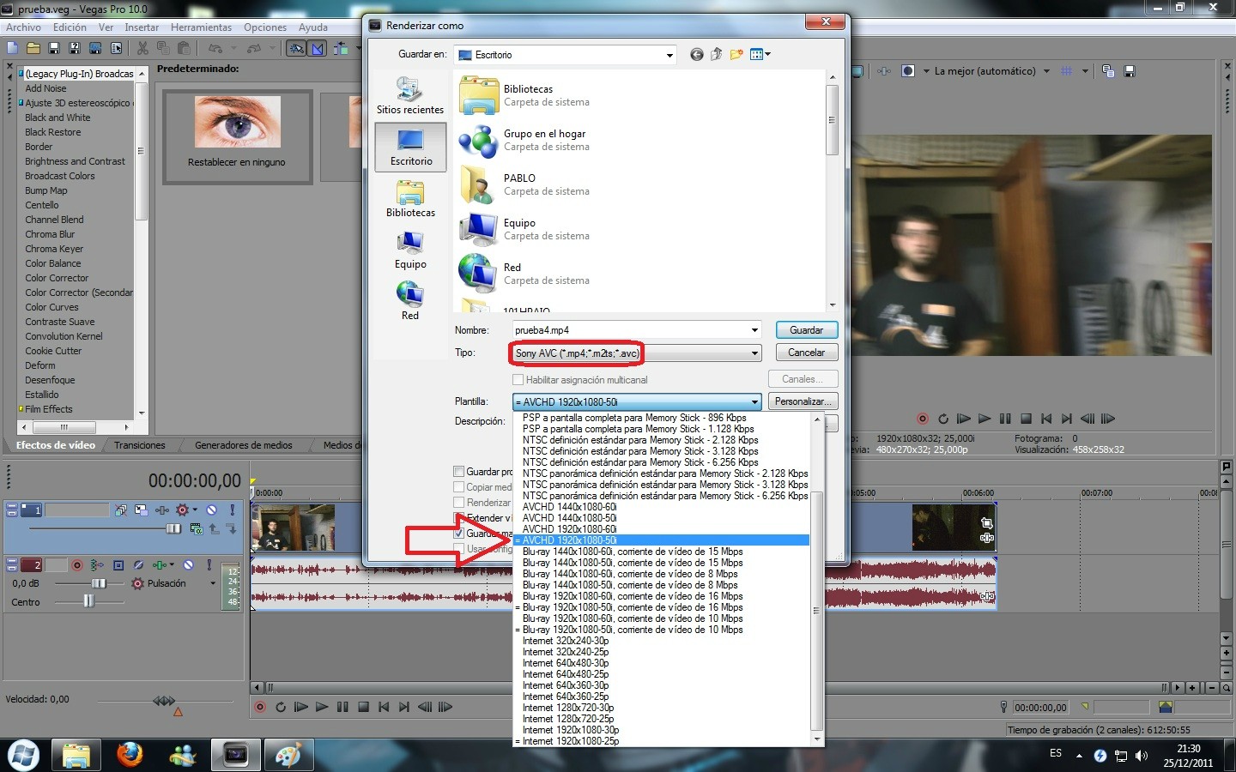Click the timeline transport Pause button
The height and width of the screenshot is (772, 1236).
tap(342, 707)
